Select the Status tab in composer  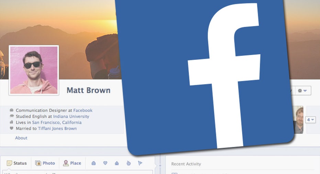(x=17, y=163)
